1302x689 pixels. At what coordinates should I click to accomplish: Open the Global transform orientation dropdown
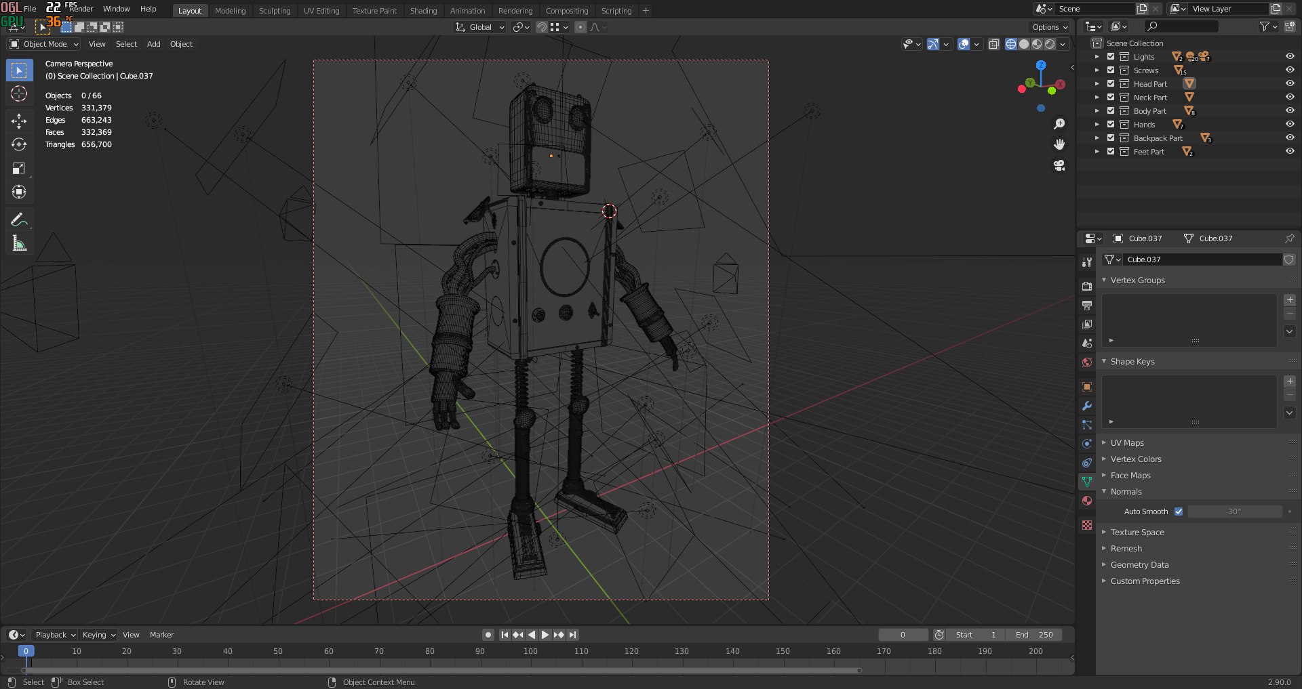(x=480, y=27)
